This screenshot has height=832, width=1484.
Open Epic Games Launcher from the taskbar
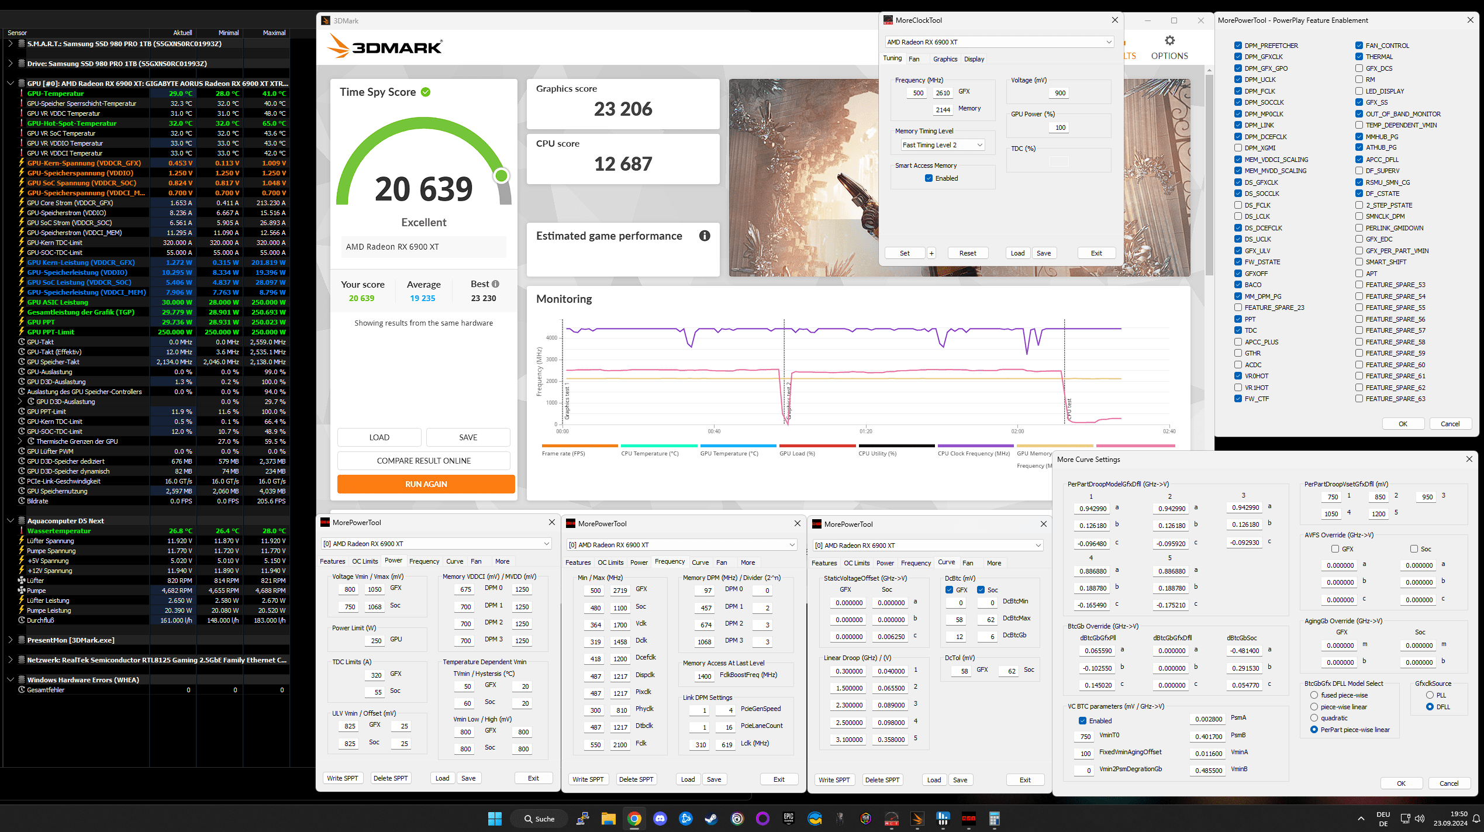click(x=789, y=819)
